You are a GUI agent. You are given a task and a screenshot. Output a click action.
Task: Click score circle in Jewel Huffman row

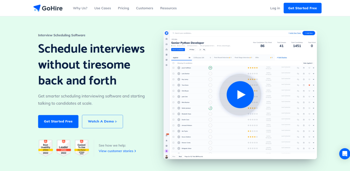[x=210, y=68]
